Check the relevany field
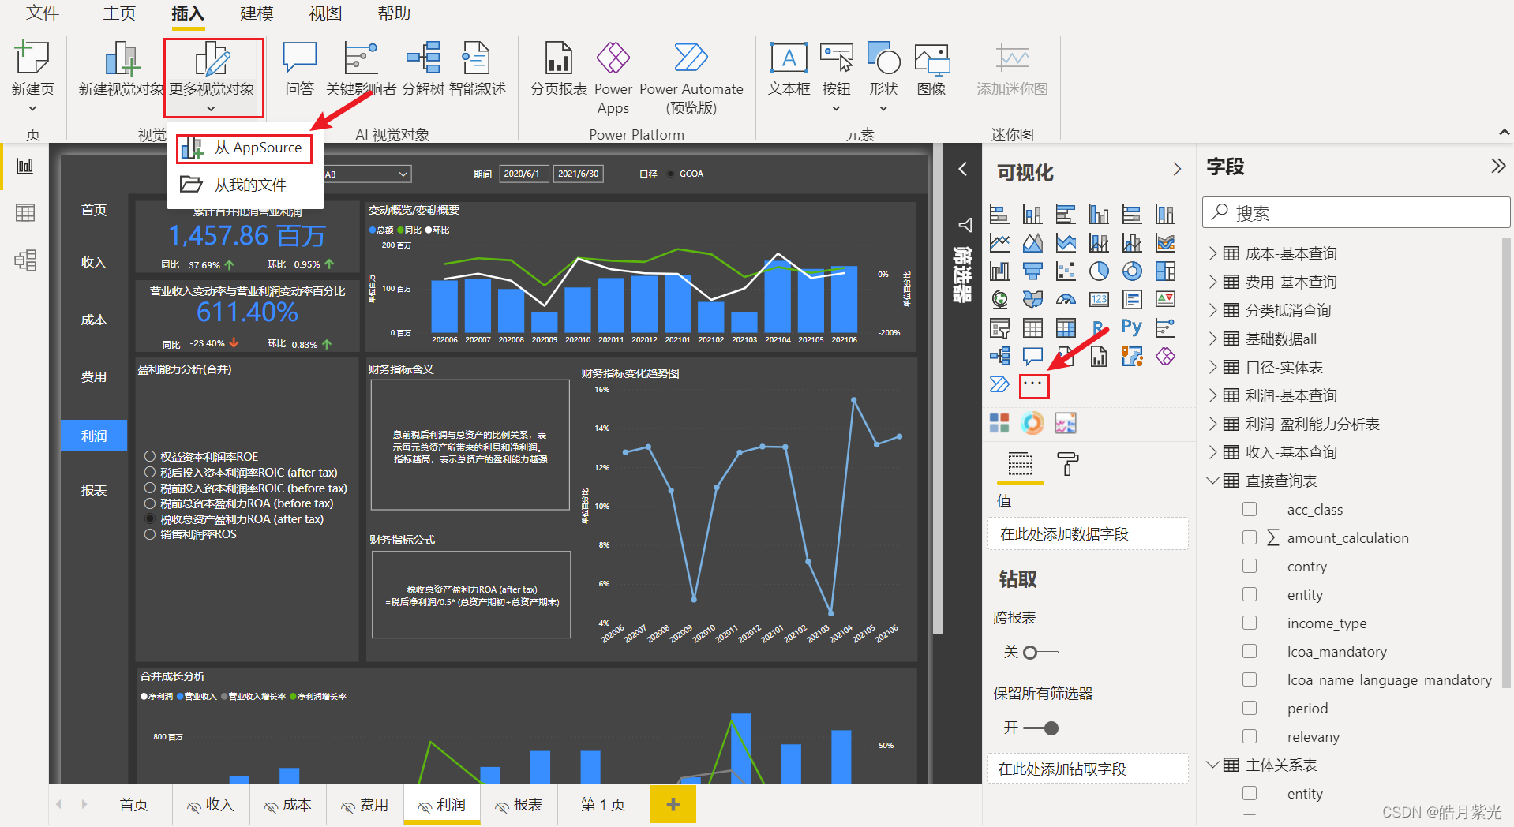Viewport: 1514px width, 827px height. pos(1250,737)
